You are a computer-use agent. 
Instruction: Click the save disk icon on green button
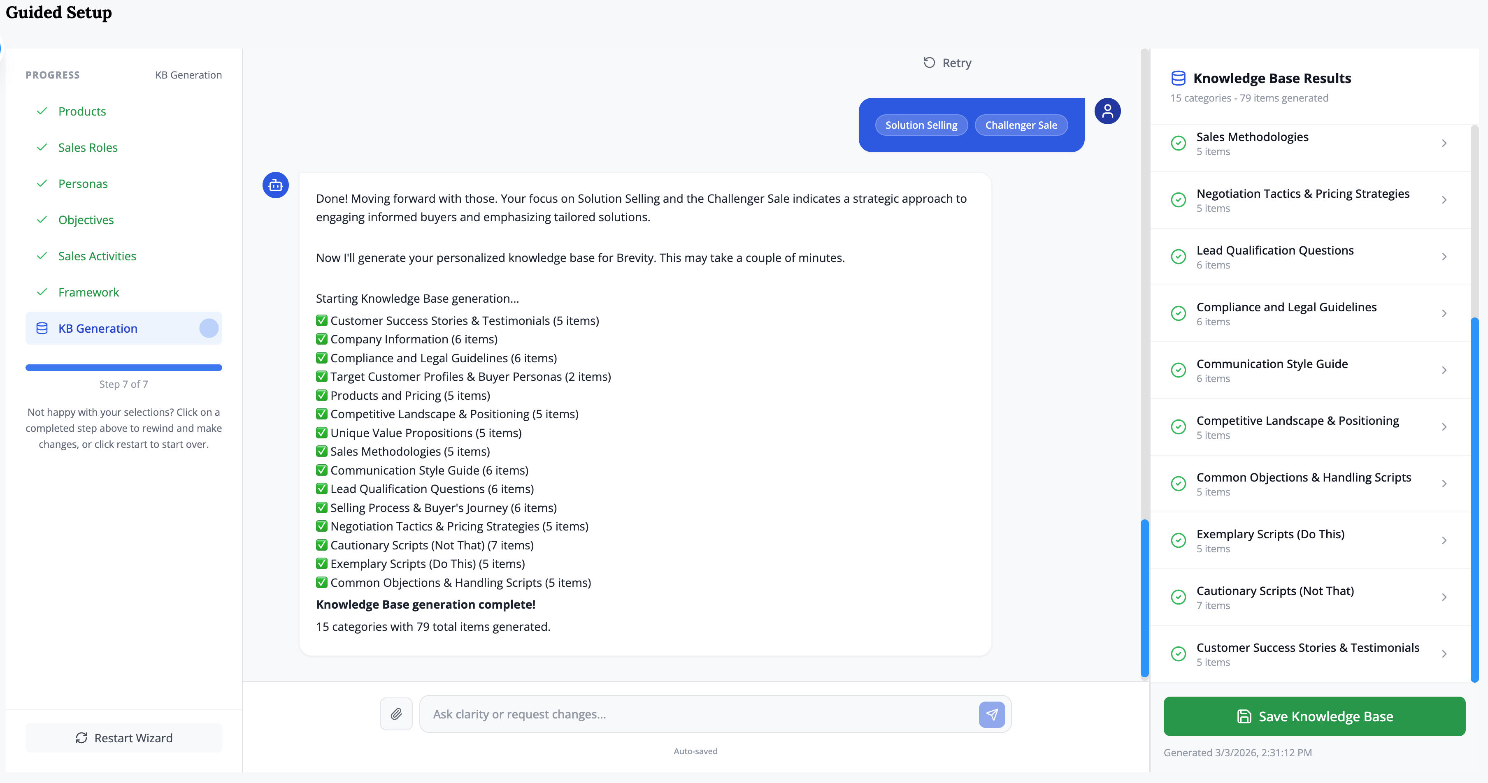(1244, 717)
